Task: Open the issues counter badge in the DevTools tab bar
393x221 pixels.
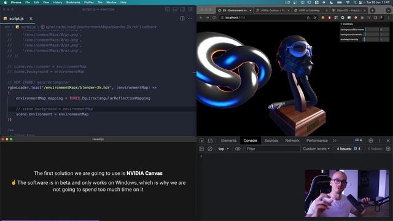Action: 359,141
